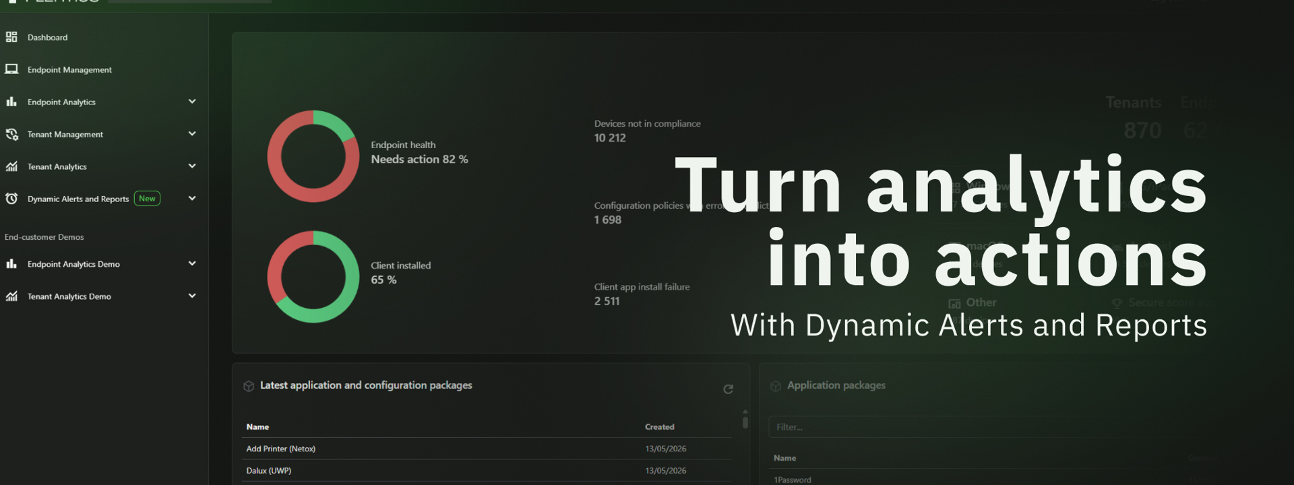1294x485 pixels.
Task: Click the Endpoint health donut chart
Action: [313, 156]
